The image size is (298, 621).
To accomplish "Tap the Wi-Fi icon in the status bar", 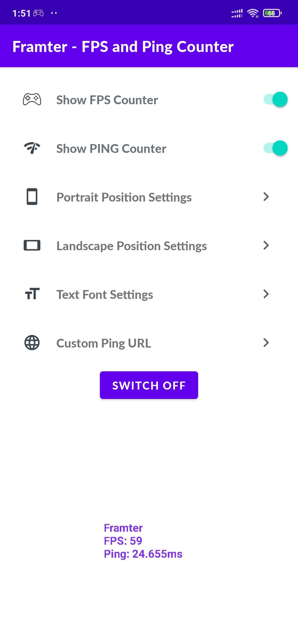I will (x=253, y=13).
